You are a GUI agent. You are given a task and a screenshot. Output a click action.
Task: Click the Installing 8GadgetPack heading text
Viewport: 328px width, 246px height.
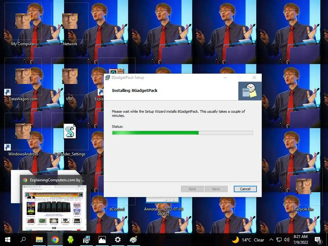point(135,90)
